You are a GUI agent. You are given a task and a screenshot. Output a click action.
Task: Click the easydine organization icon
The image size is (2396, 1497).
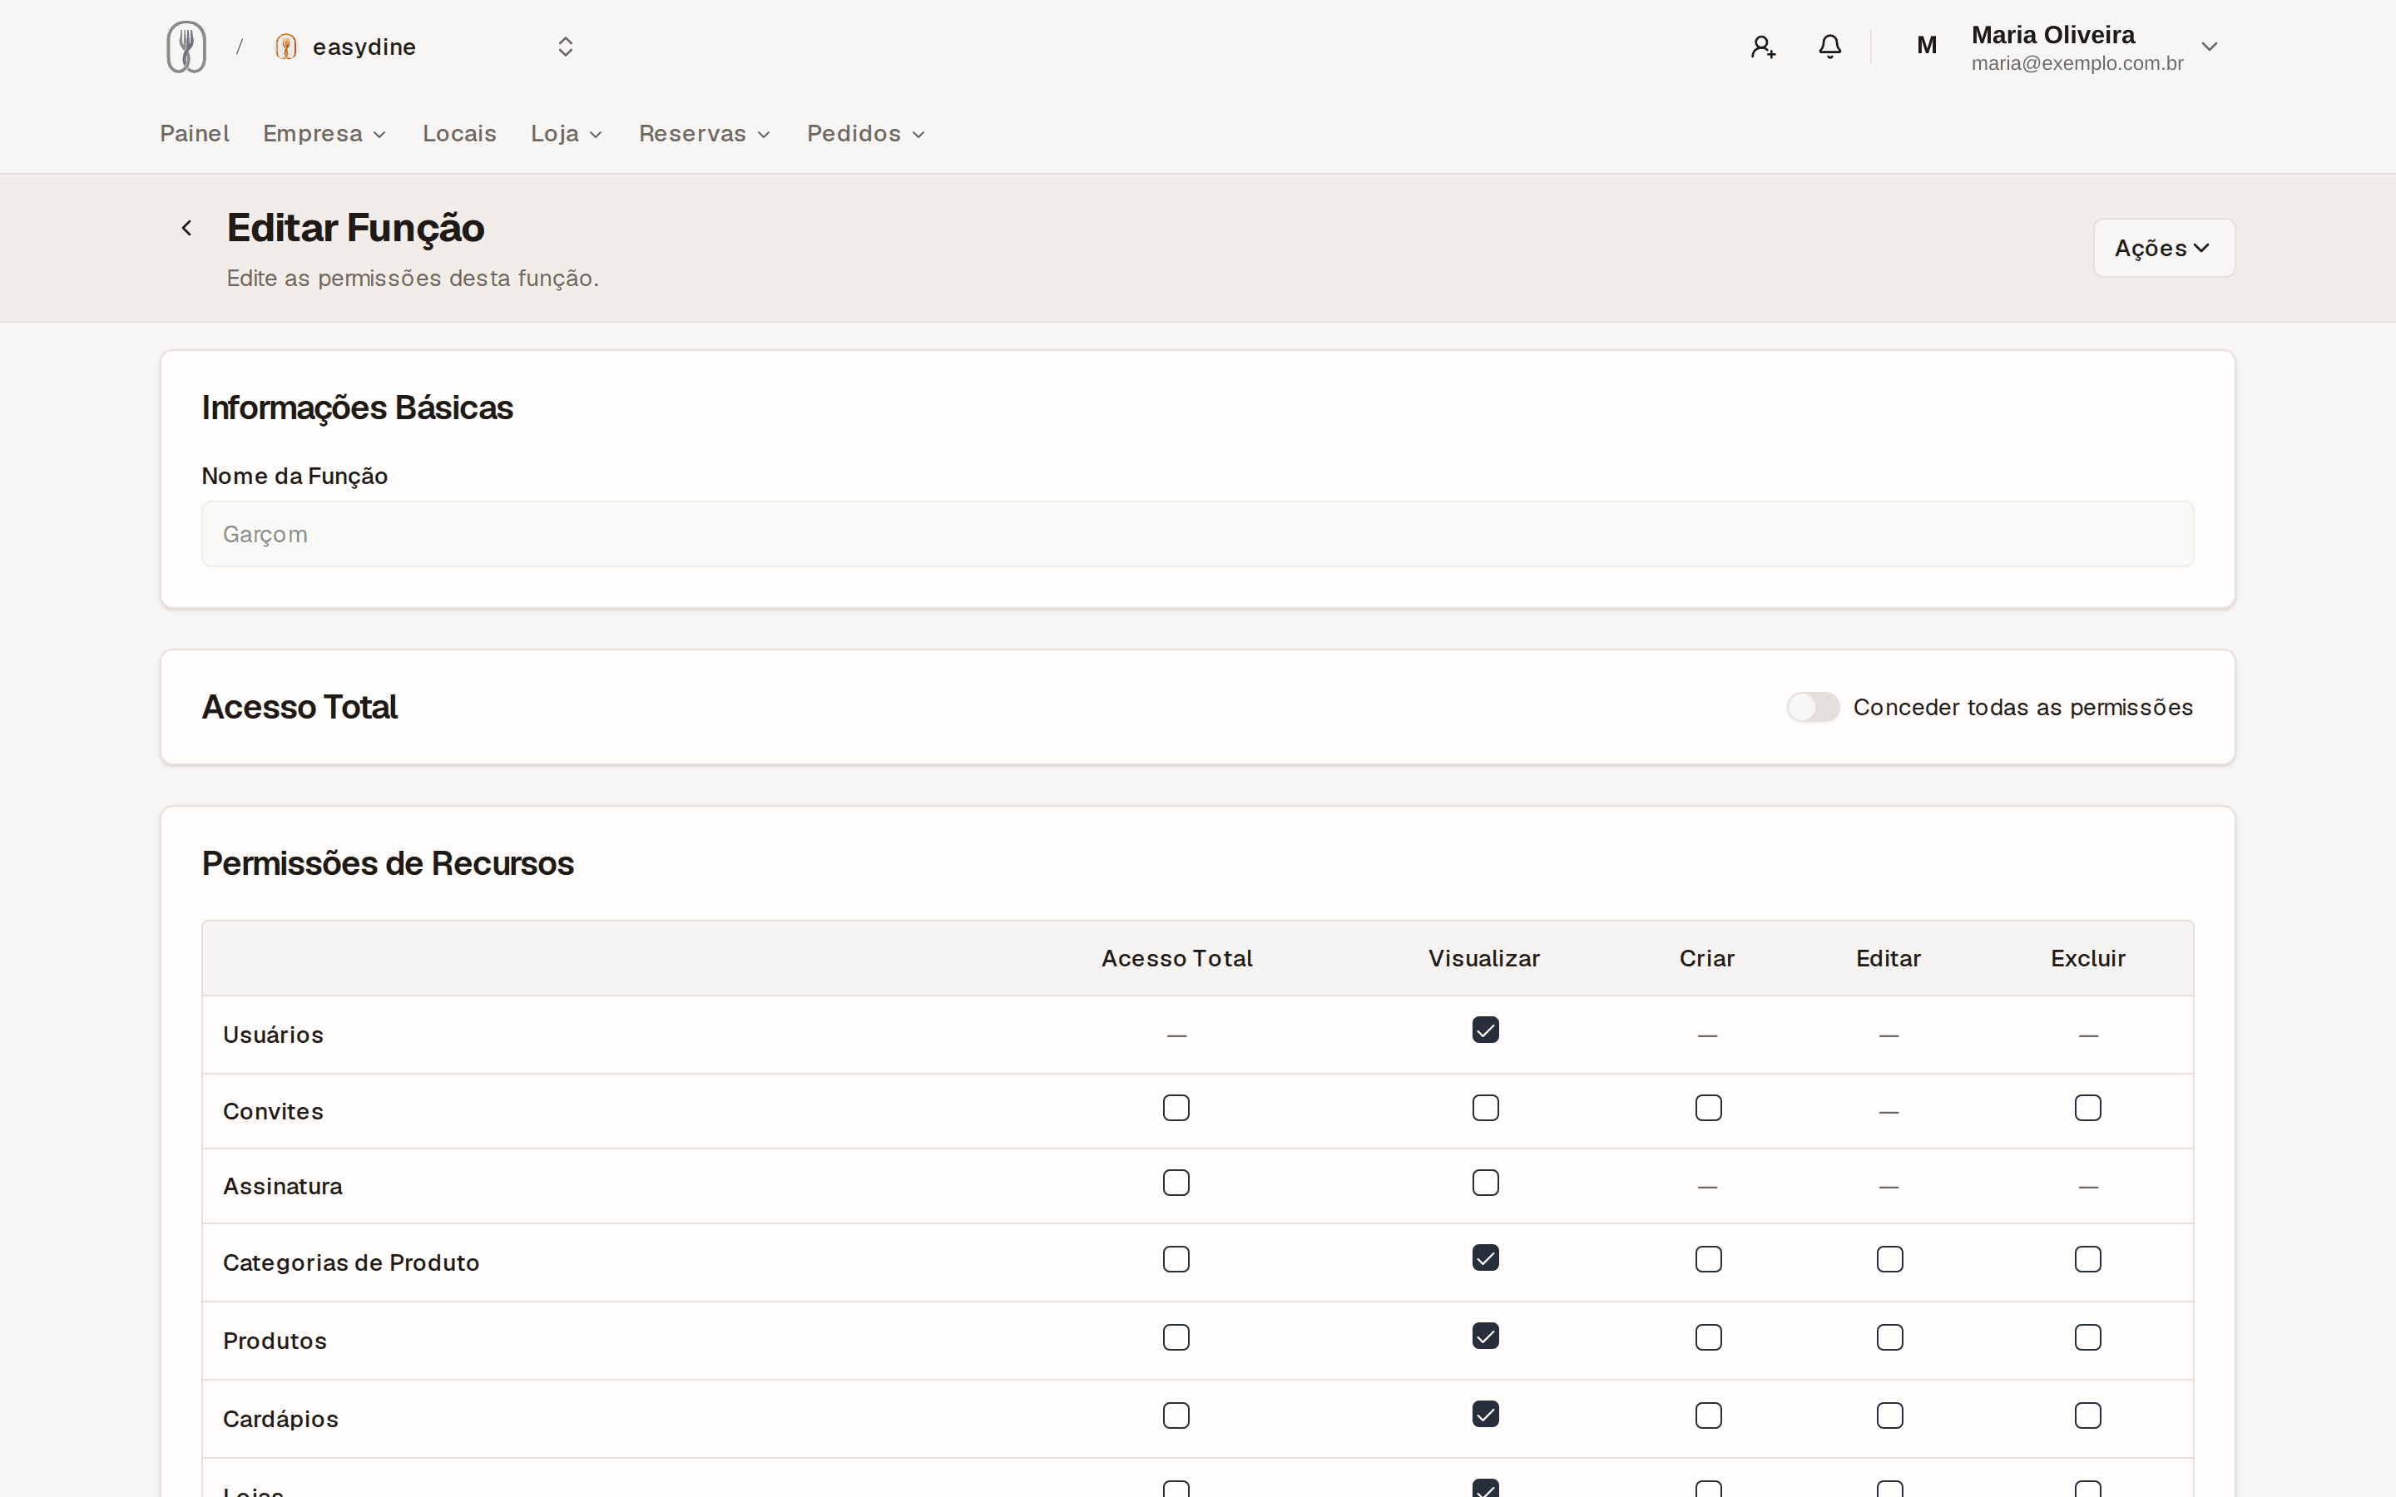pos(286,47)
